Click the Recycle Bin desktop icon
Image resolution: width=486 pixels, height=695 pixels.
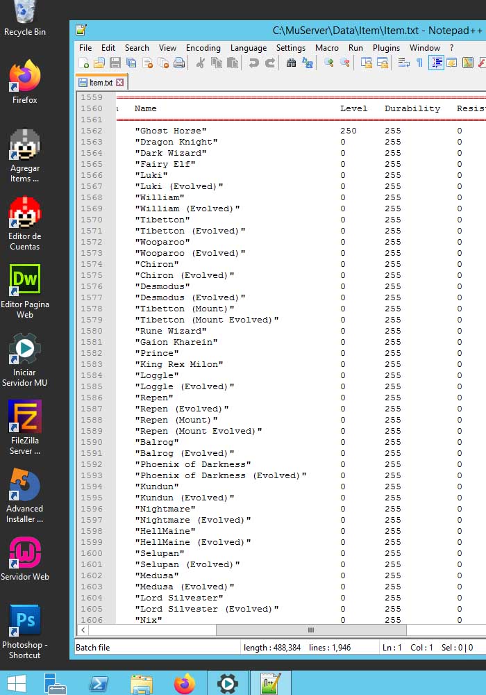coord(24,19)
